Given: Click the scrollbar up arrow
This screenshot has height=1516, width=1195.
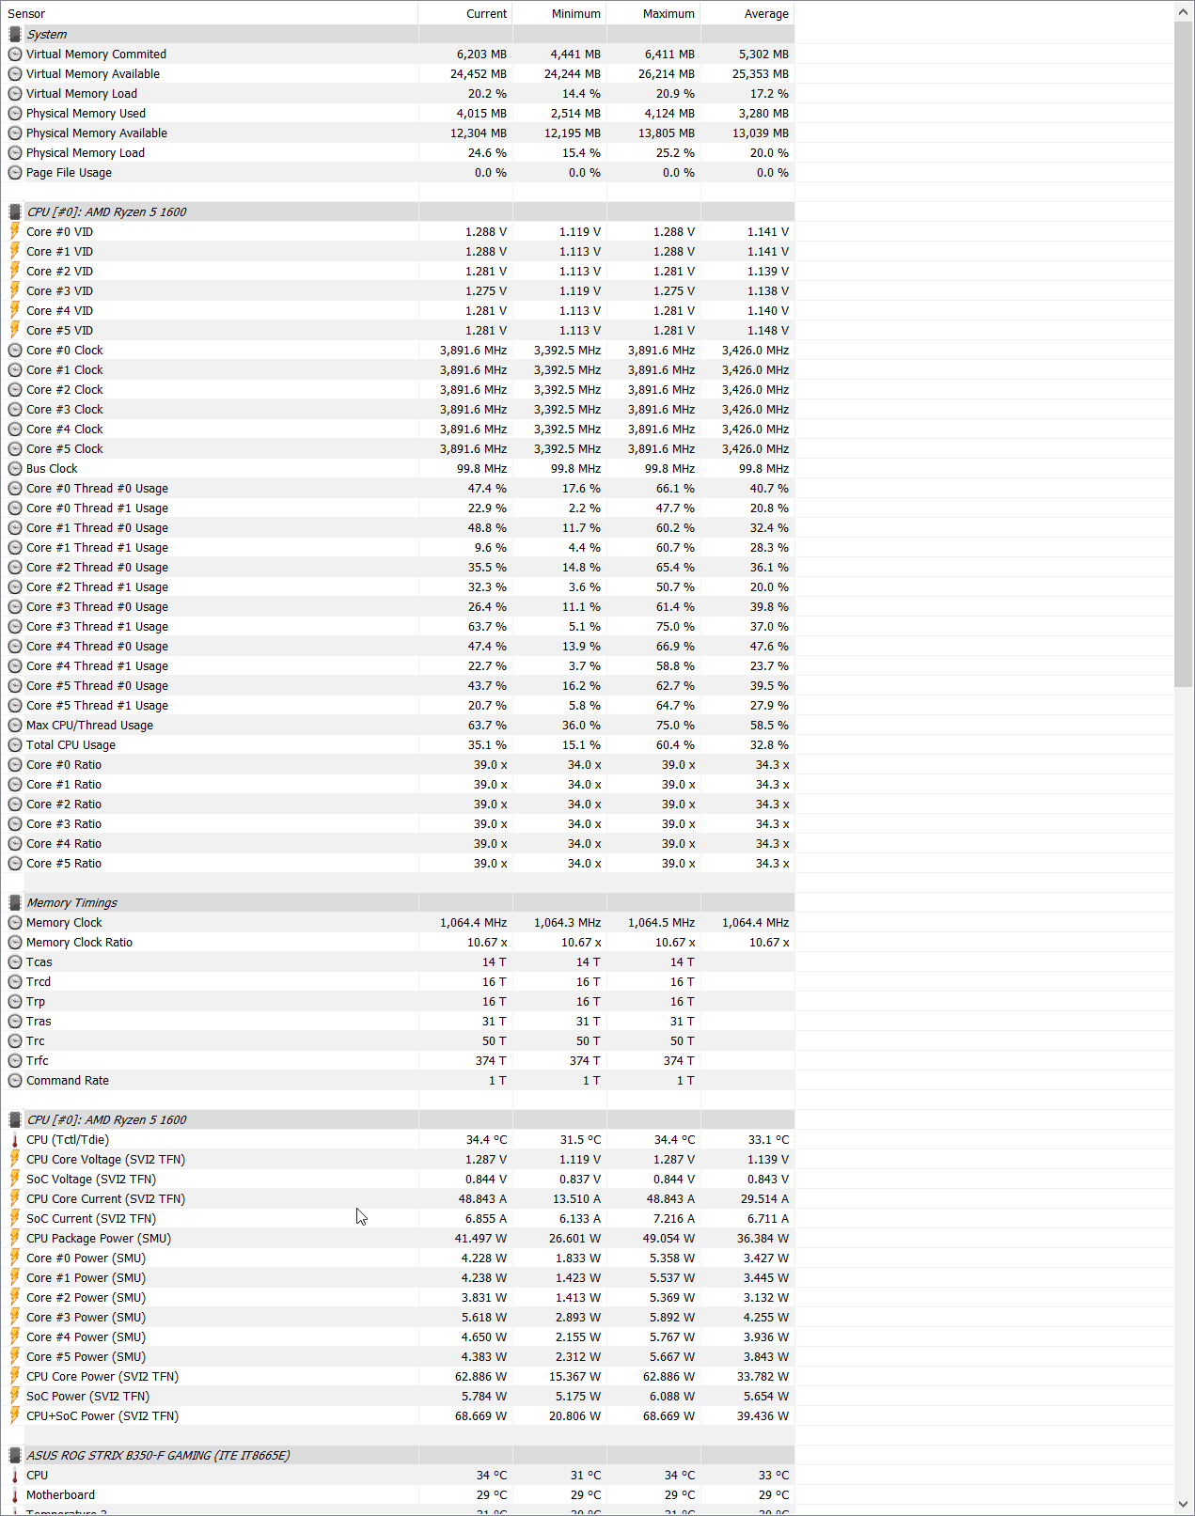Looking at the screenshot, I should (1183, 12).
